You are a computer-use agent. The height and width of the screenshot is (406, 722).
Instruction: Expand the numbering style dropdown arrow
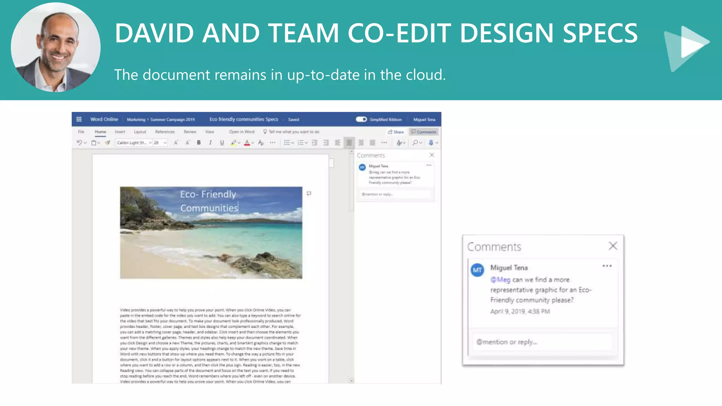[x=306, y=143]
